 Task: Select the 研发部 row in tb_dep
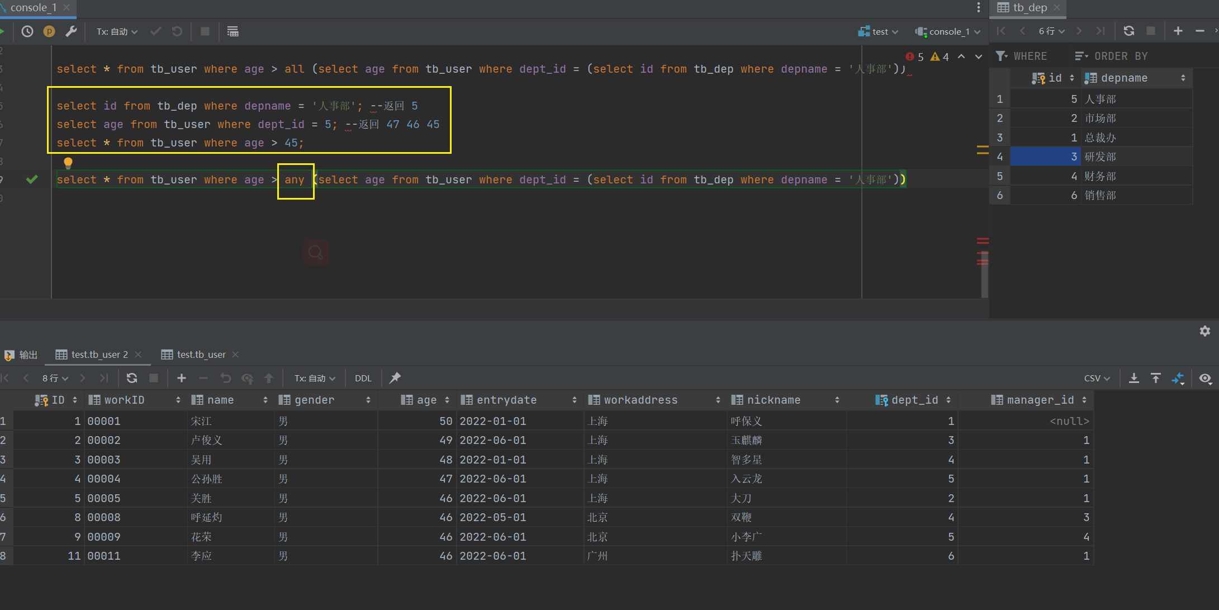pyautogui.click(x=1100, y=157)
